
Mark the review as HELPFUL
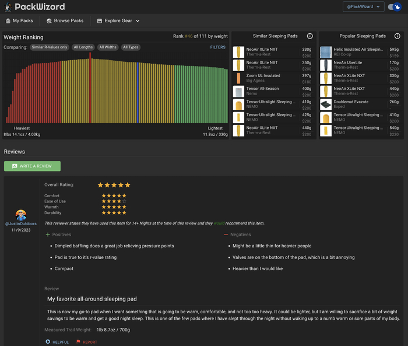[57, 342]
